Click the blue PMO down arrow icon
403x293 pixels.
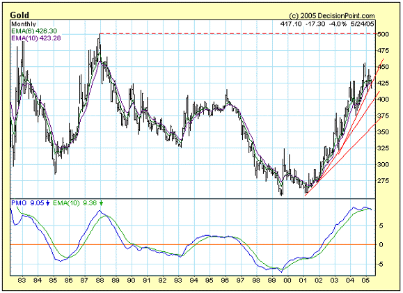click(48, 203)
